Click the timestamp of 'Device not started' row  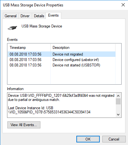point(25,65)
